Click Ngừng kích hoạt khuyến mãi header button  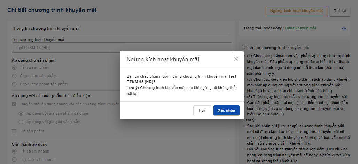coord(296,11)
